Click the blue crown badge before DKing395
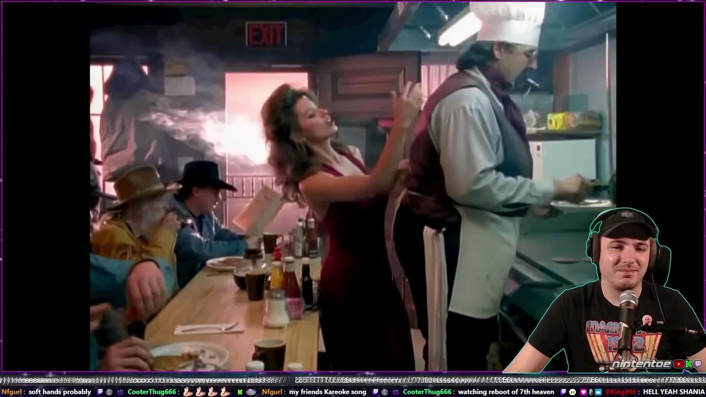Viewport: 706px width, 397px height. [599, 392]
